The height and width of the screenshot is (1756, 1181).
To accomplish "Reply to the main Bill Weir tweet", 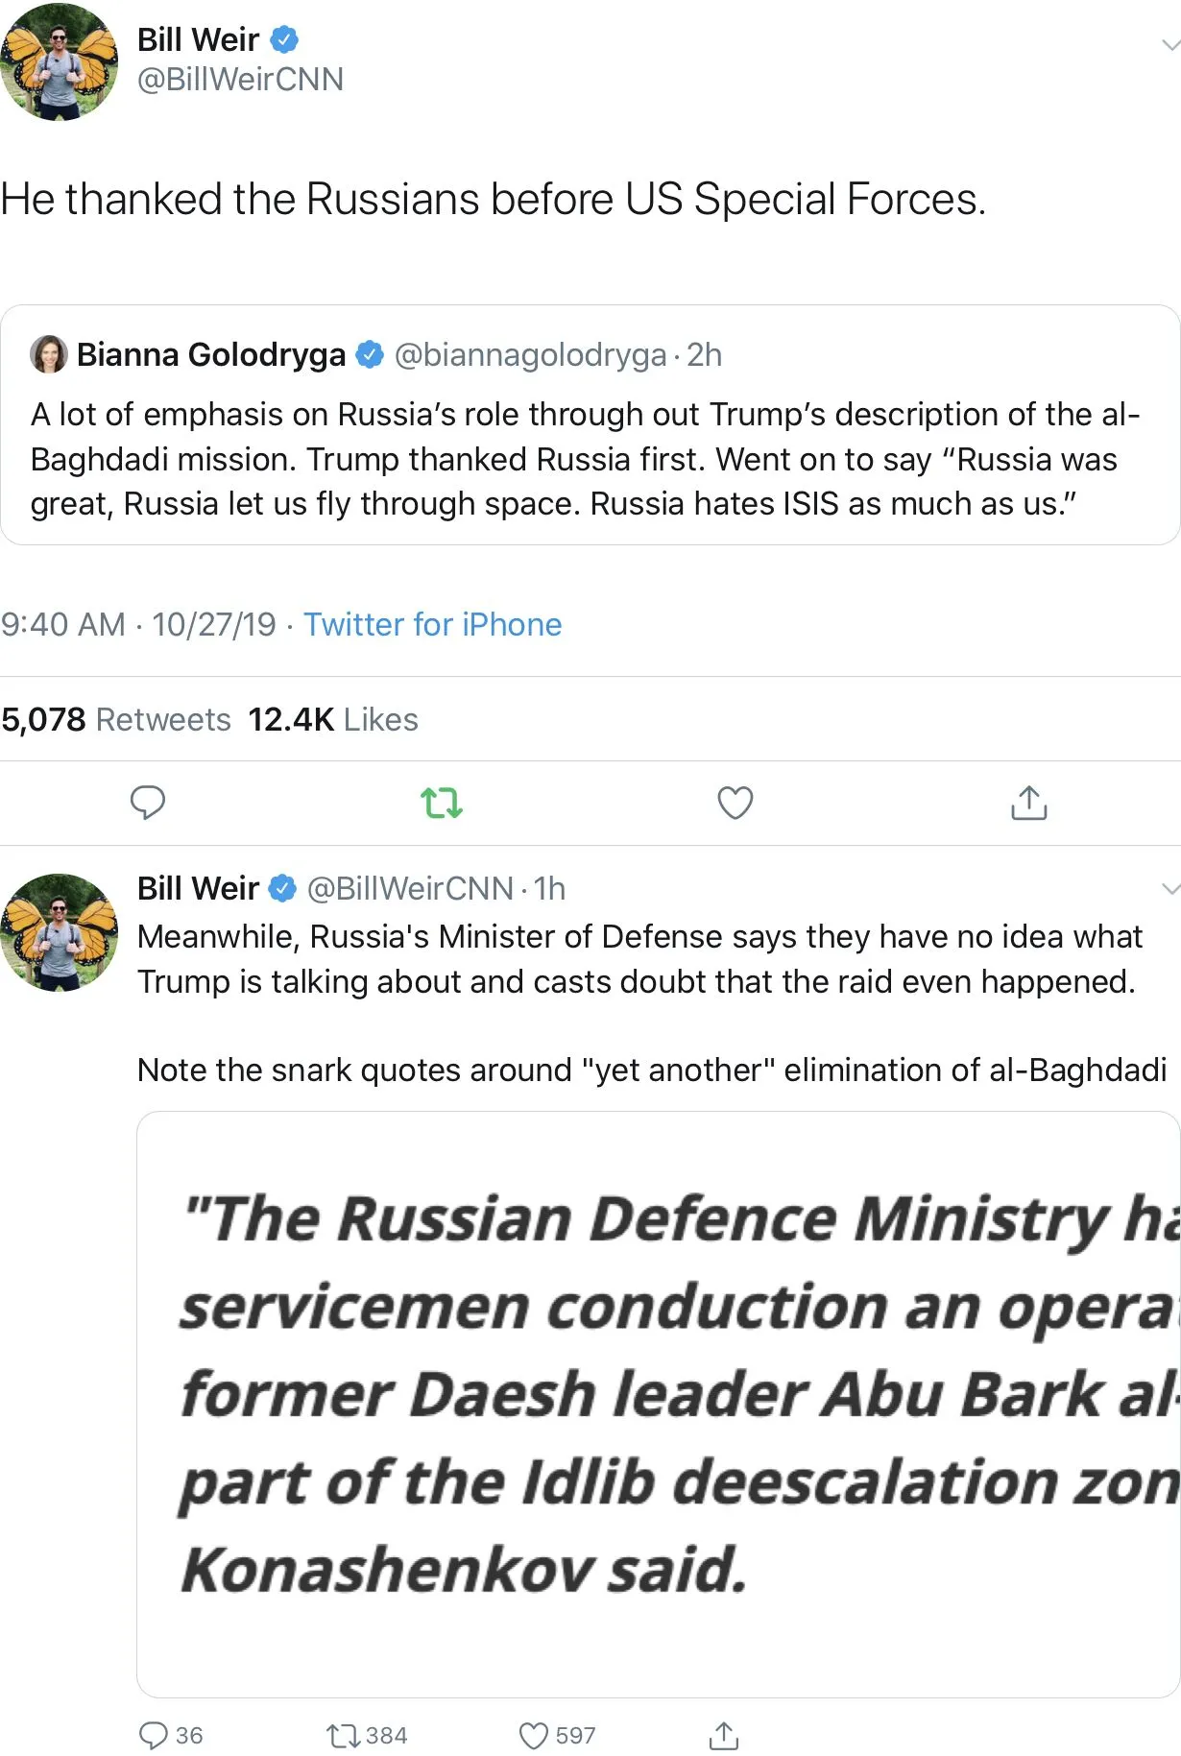I will [x=148, y=803].
